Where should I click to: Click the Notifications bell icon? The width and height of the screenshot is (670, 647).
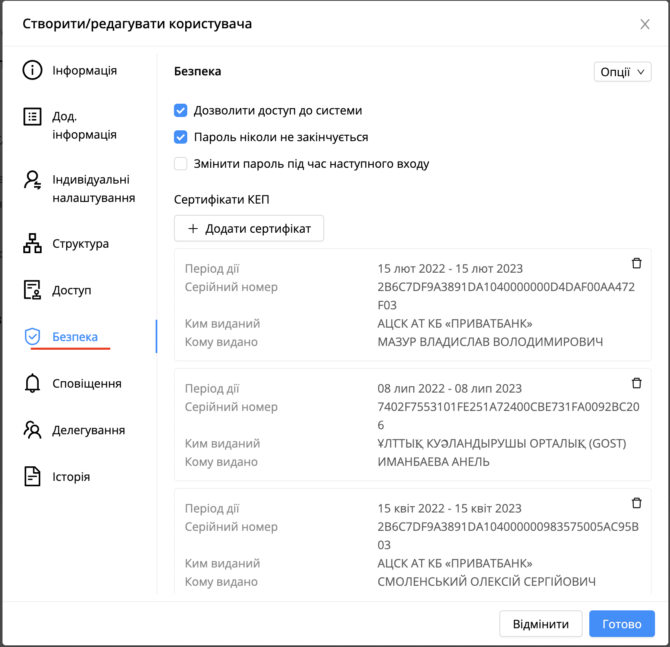pos(32,383)
